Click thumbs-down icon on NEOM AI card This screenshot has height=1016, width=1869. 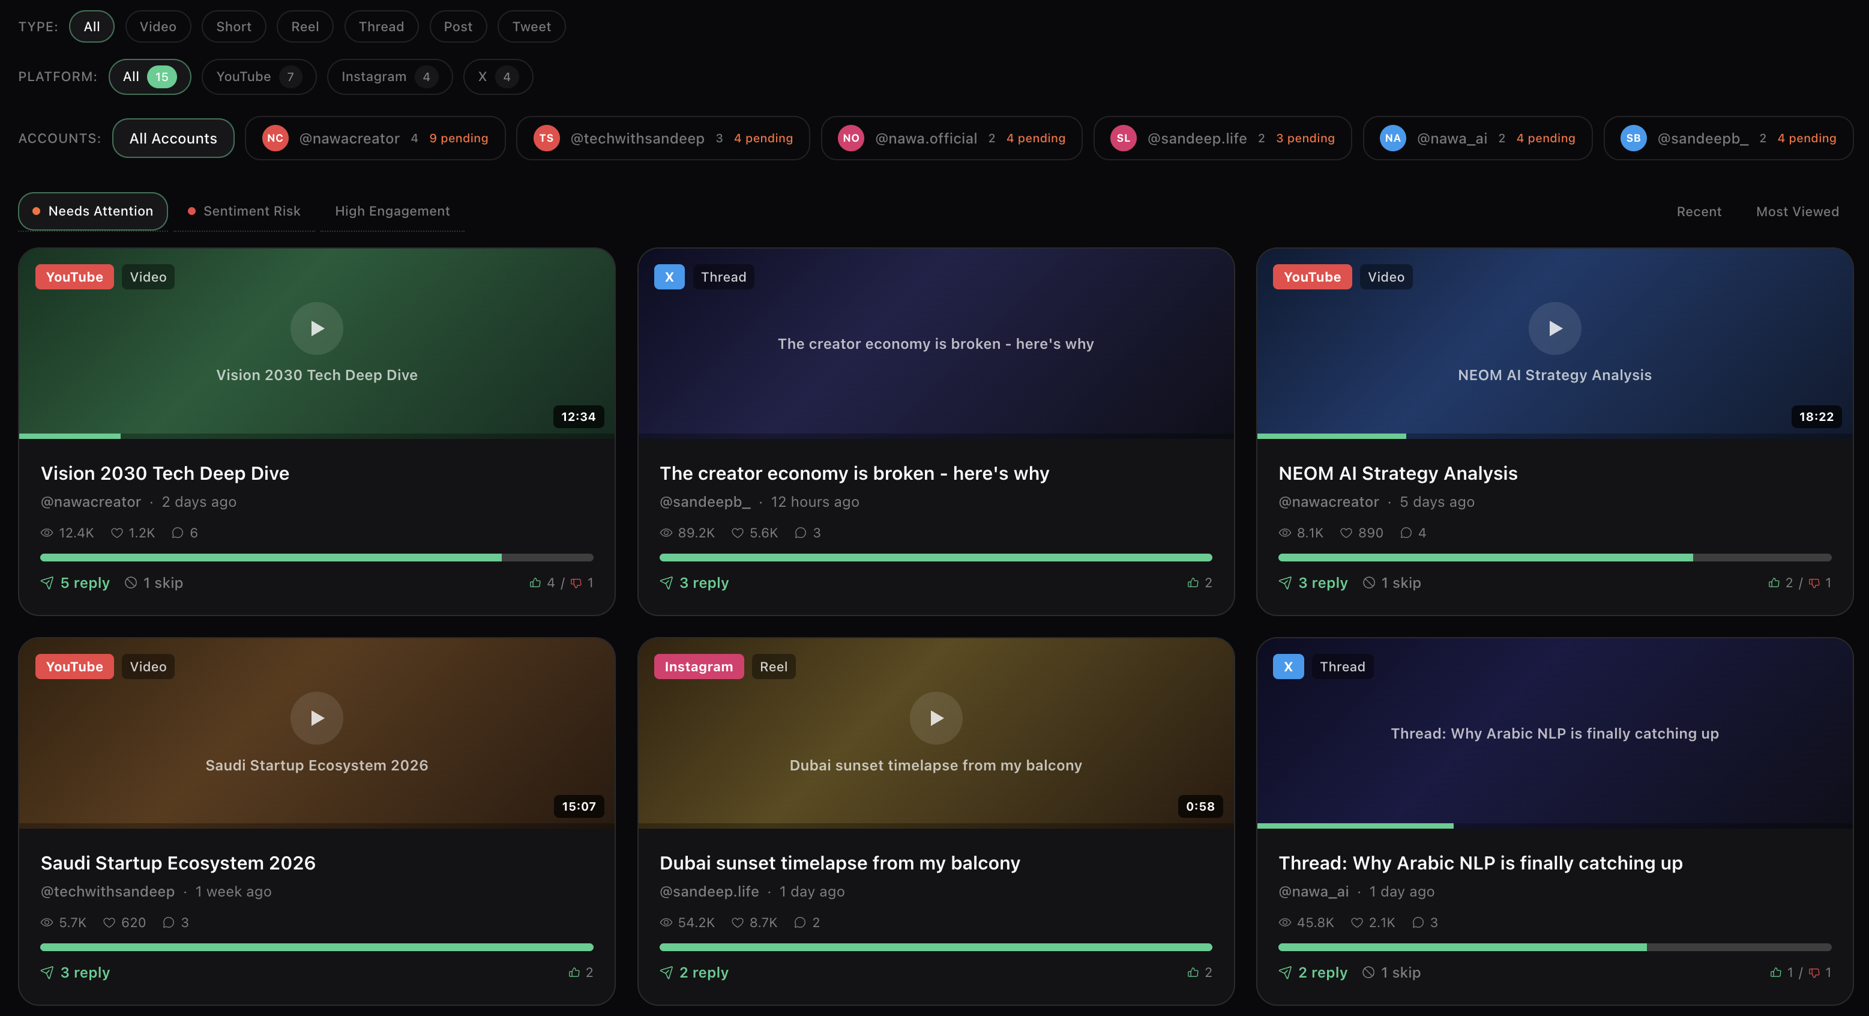pyautogui.click(x=1814, y=582)
